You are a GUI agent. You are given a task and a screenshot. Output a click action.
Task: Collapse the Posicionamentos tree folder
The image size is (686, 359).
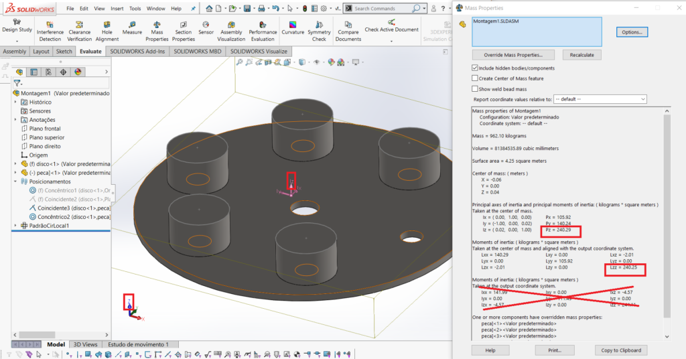(15, 181)
